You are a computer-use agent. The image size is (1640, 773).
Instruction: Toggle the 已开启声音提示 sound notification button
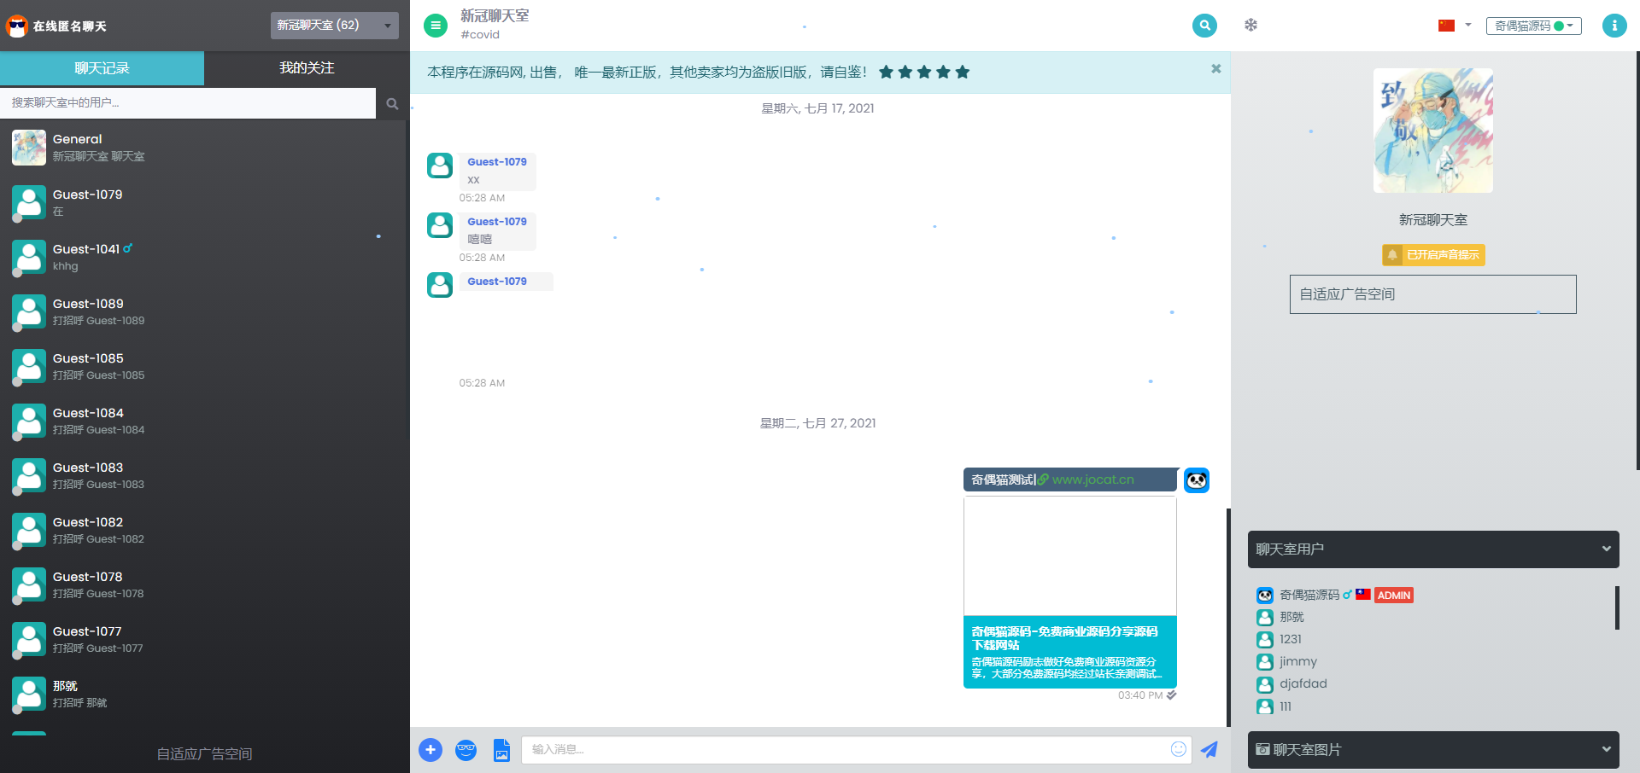pyautogui.click(x=1433, y=255)
